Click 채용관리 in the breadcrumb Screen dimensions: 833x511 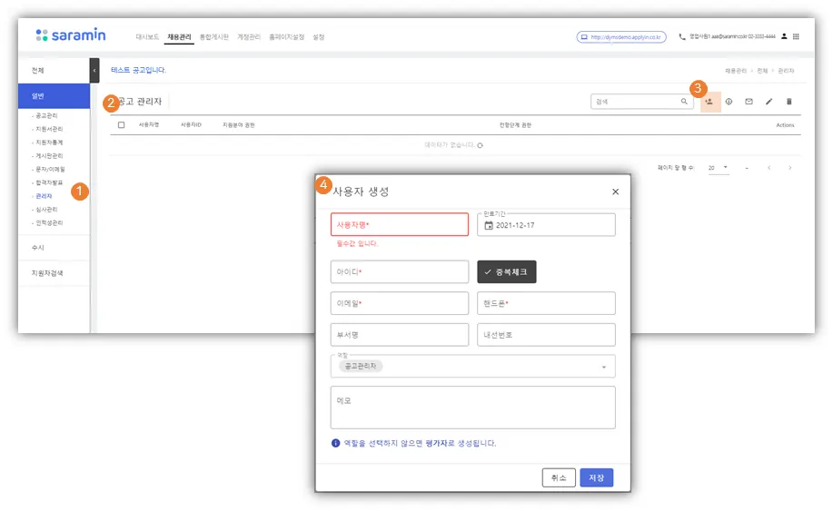pyautogui.click(x=736, y=71)
